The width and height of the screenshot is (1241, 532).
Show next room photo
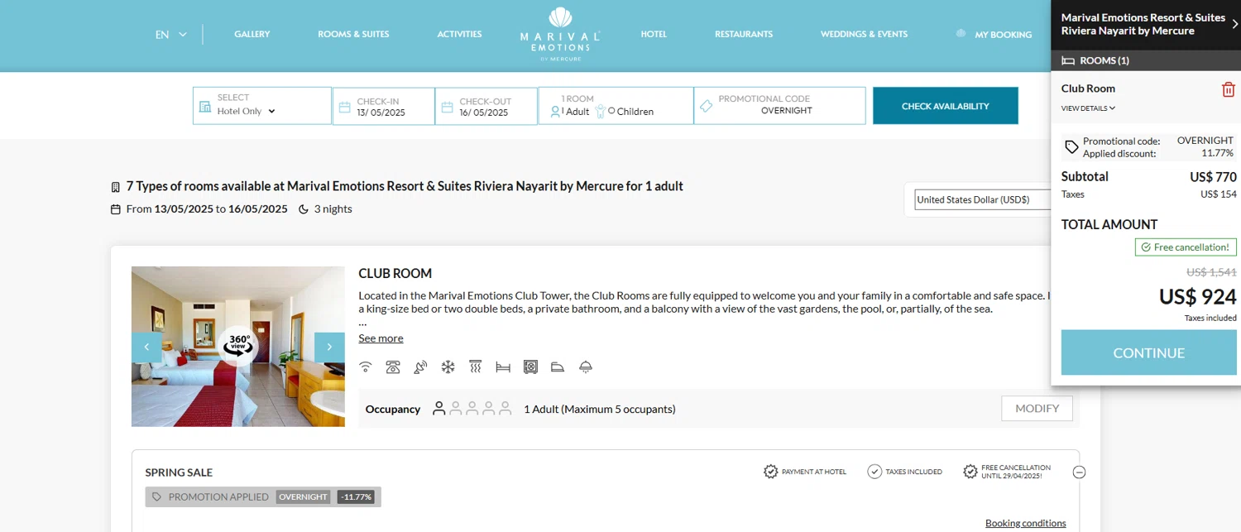[x=329, y=347]
